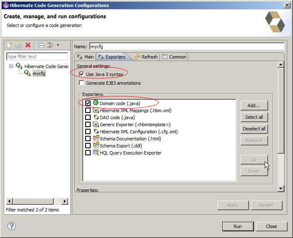Open the filter dropdown arrow in toolbar

[58, 45]
